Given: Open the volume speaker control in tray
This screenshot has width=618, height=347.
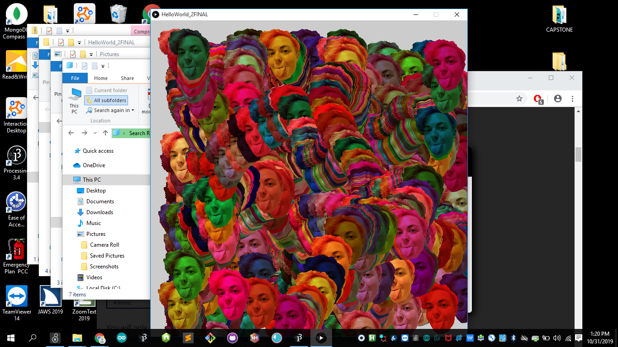Looking at the screenshot, I should click(556, 338).
